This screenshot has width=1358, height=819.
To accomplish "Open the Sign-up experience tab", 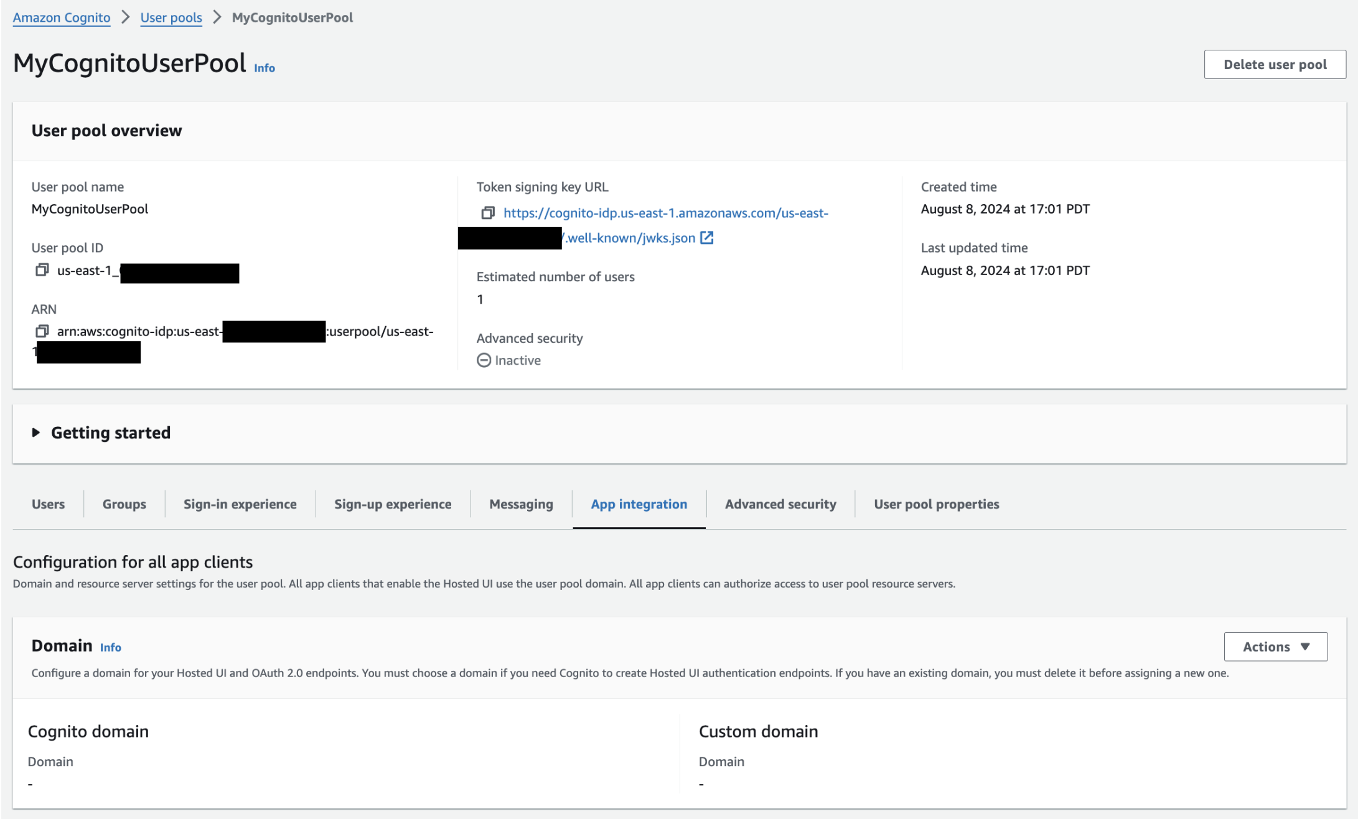I will (x=393, y=504).
